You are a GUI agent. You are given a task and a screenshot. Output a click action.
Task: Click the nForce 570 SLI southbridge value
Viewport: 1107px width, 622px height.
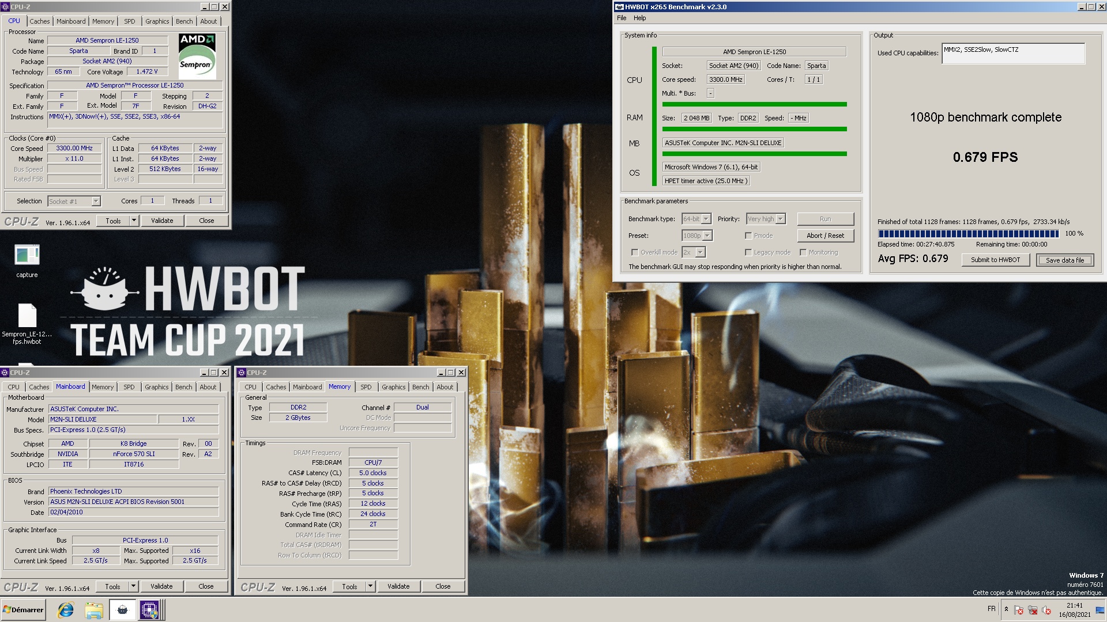click(x=134, y=454)
